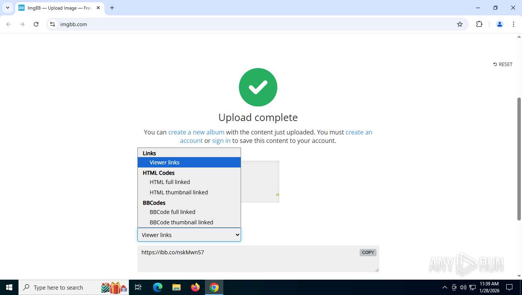The image size is (522, 295).
Task: Click the green checkmark success icon
Action: coord(258,87)
